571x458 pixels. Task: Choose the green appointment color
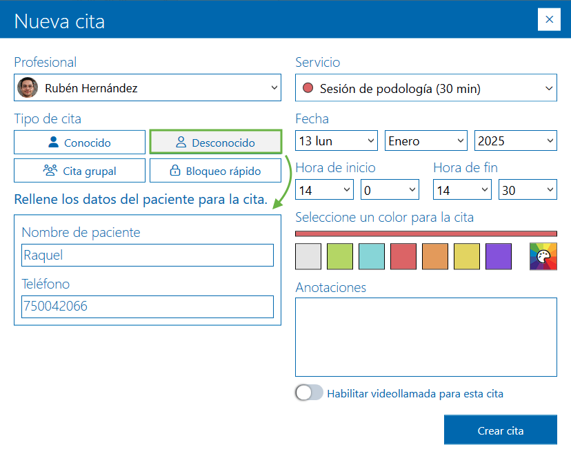(339, 256)
